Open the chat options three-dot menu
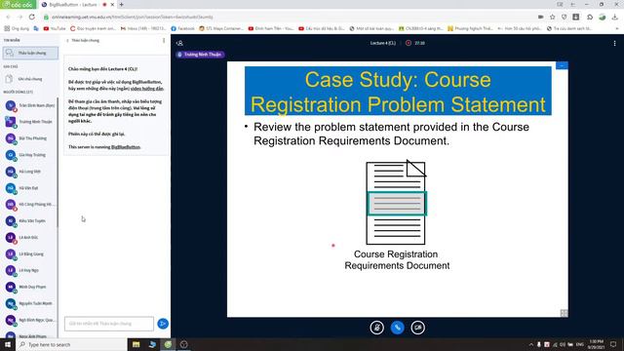Screen dimensions: 624x351 point(164,41)
